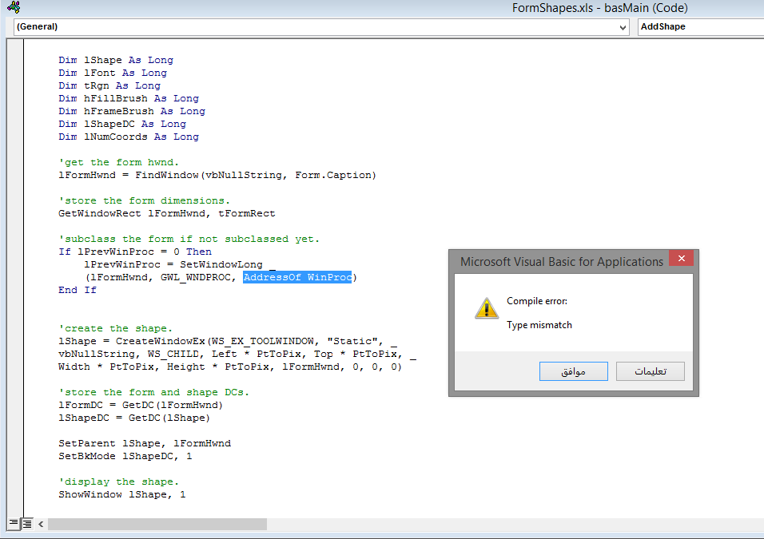Click the lPrevWinProc = SetWindowLong line
This screenshot has width=764, height=539.
[180, 264]
